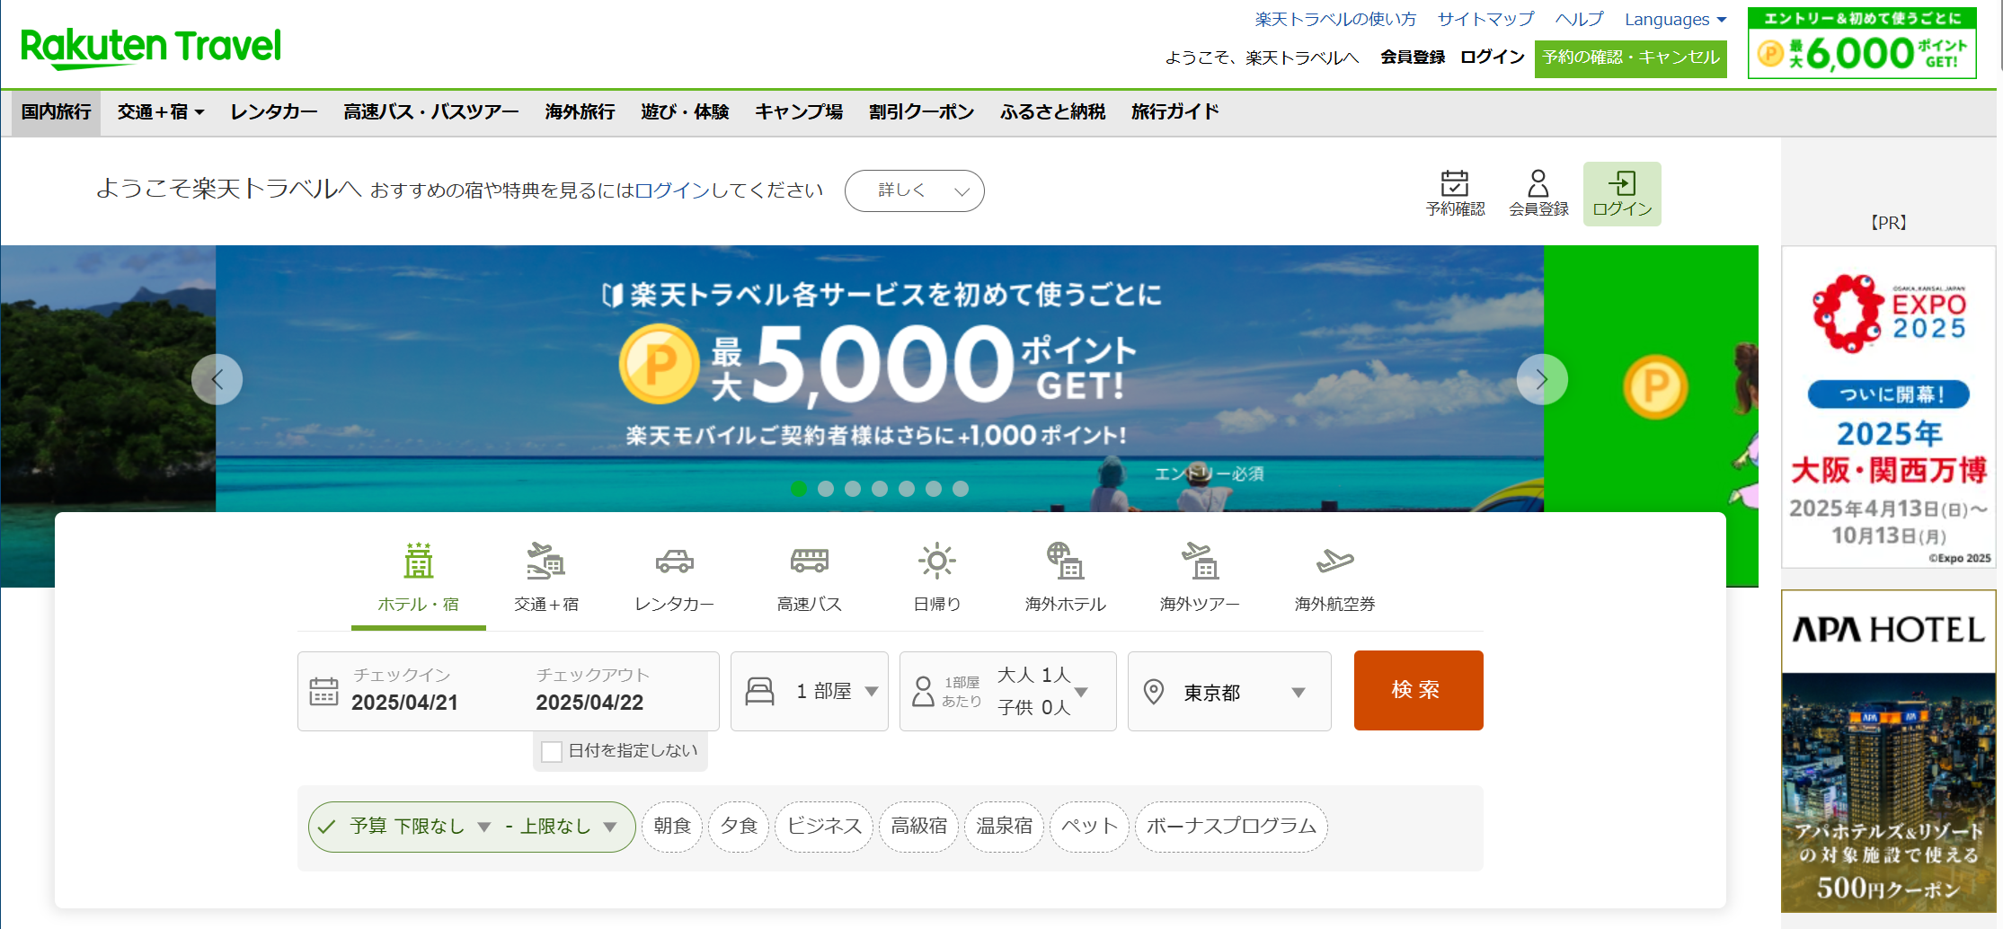Click the person icon in guest selector
The width and height of the screenshot is (2003, 929).
click(x=923, y=691)
